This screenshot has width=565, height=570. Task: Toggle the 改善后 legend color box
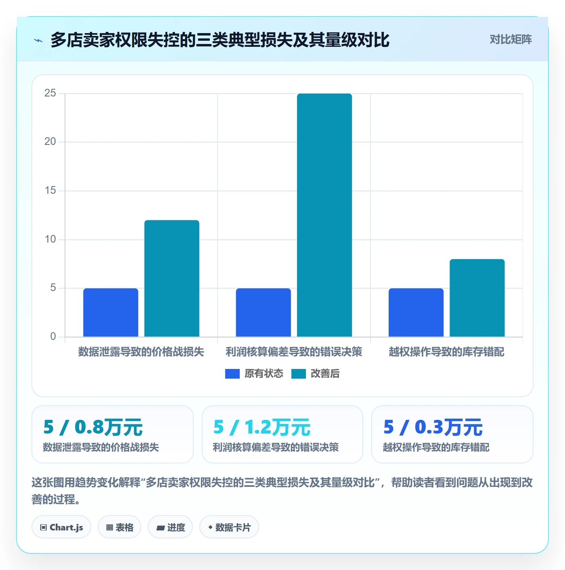[298, 374]
